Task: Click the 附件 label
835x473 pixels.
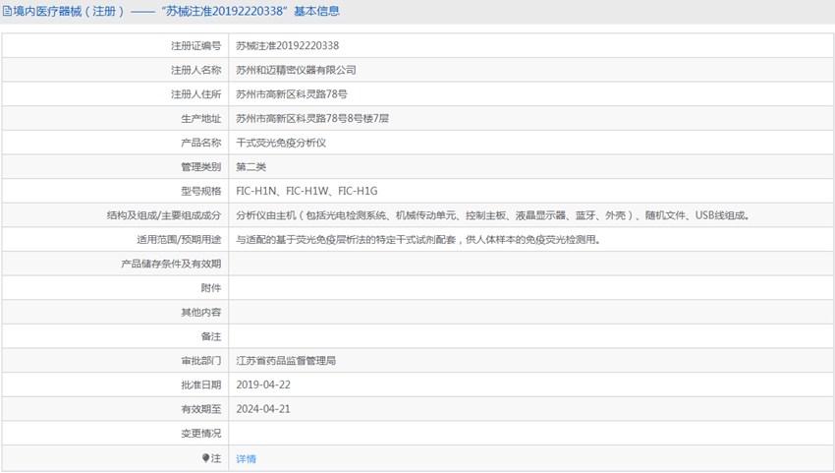Action: click(x=211, y=288)
